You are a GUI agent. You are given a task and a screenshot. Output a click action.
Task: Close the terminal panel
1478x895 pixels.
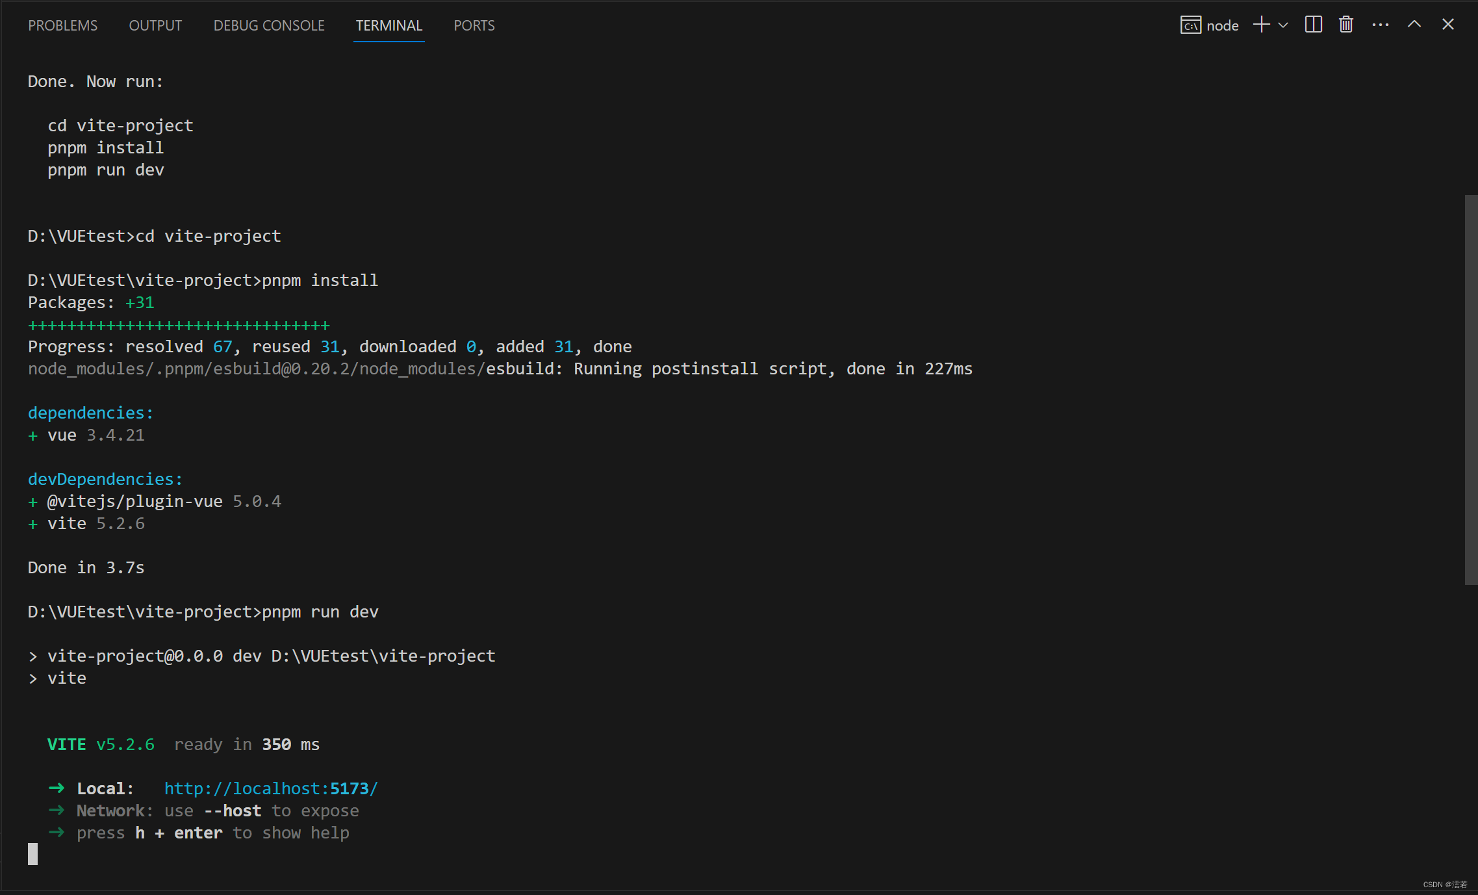(x=1447, y=25)
